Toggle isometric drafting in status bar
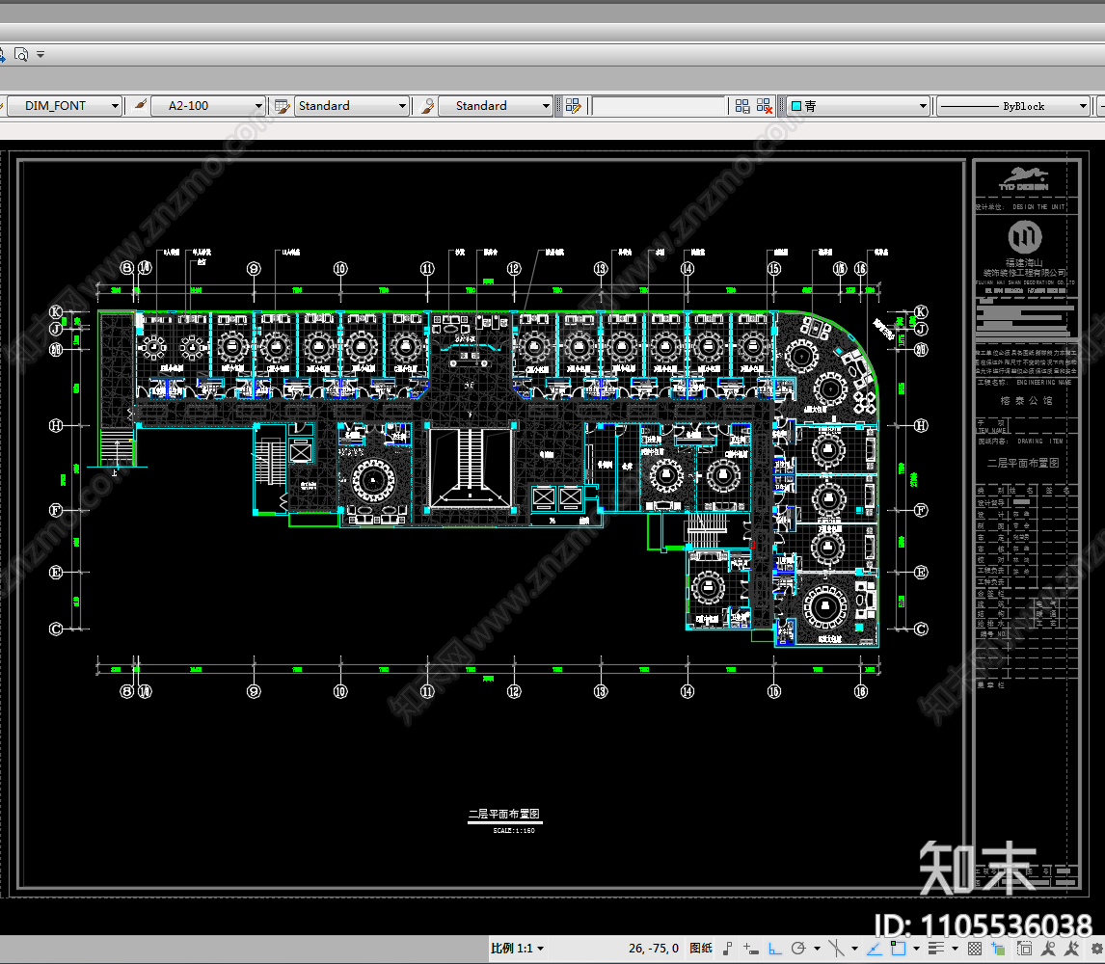Viewport: 1105px width, 964px height. [837, 949]
